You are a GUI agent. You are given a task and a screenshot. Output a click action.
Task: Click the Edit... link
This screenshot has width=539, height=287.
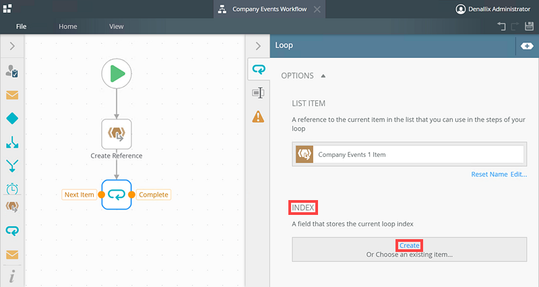click(519, 174)
